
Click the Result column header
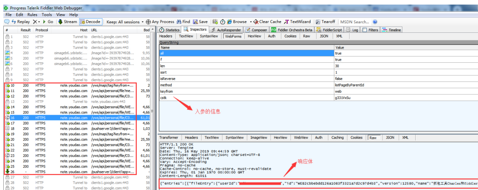[x=26, y=30]
